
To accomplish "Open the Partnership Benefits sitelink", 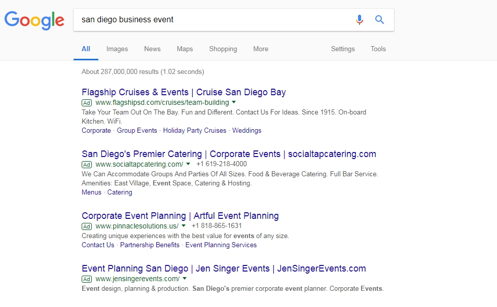I will [x=150, y=245].
